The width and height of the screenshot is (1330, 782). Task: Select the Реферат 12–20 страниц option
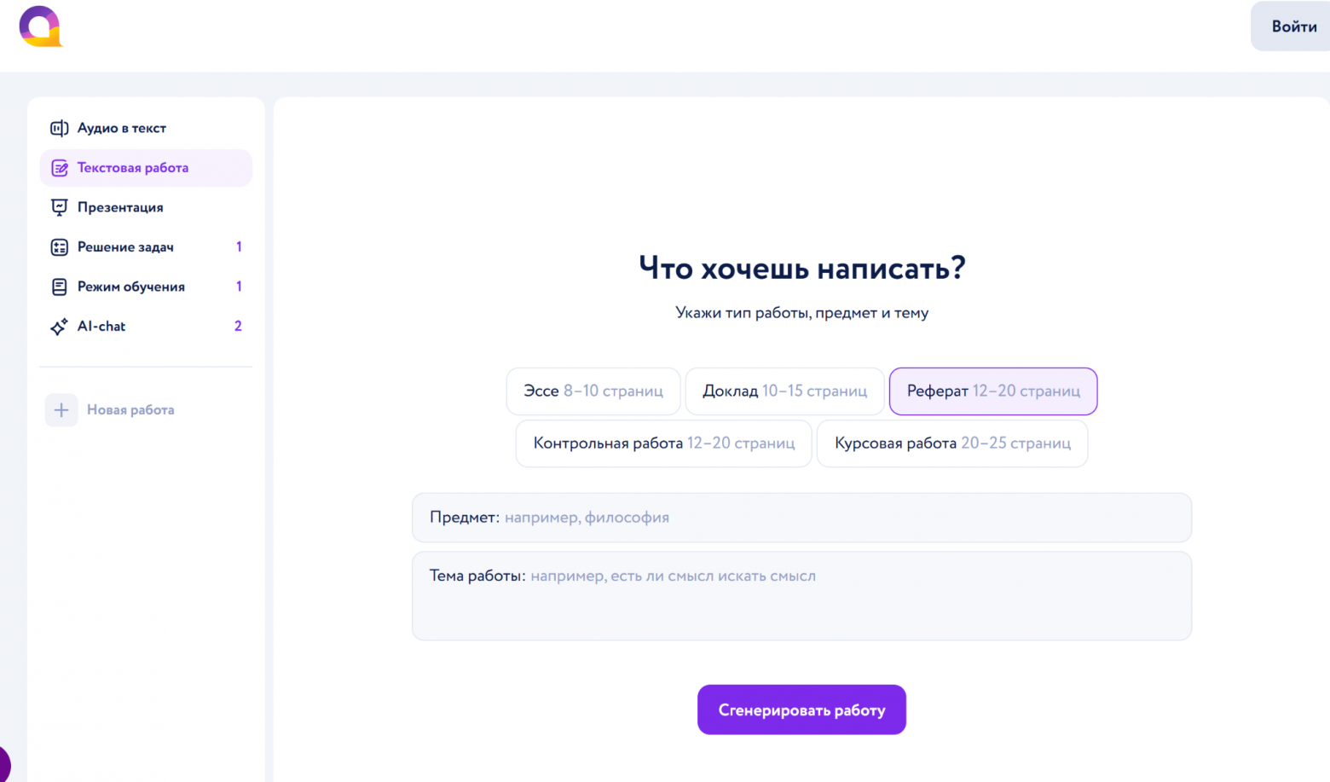tap(993, 391)
